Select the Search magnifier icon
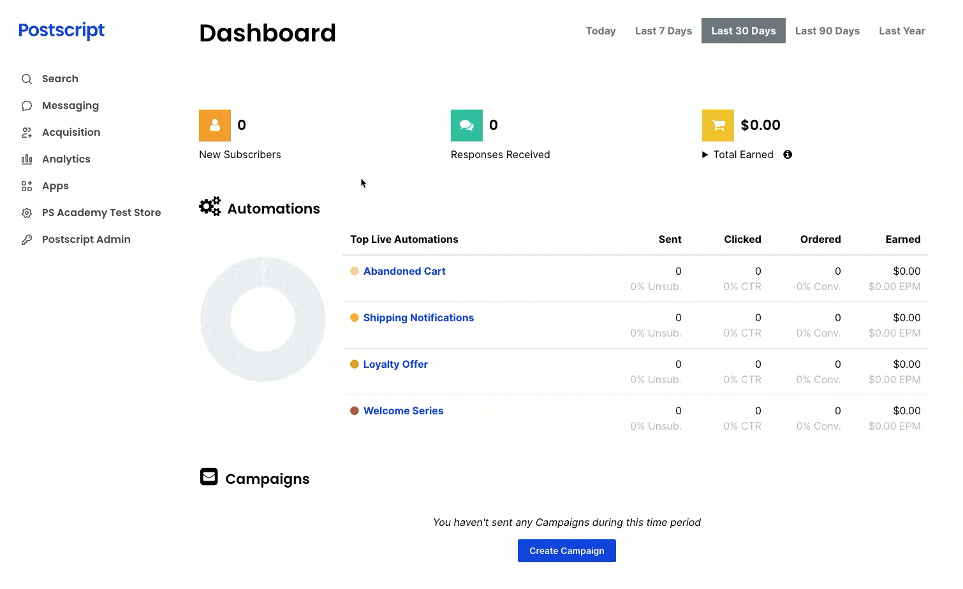963x589 pixels. (x=27, y=78)
